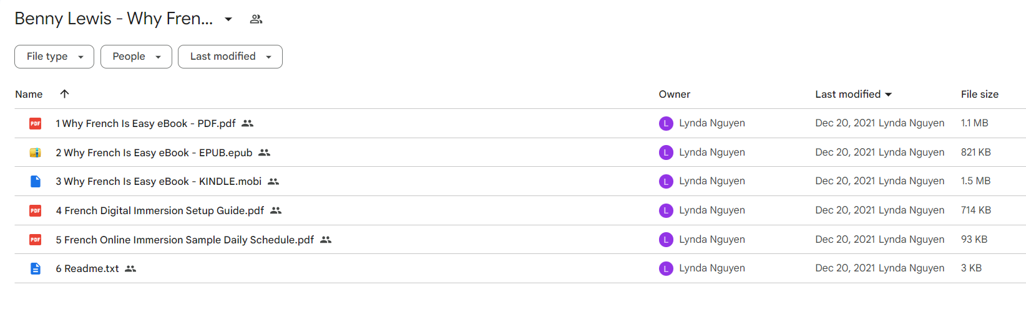Open 5 French Online Immersion Sample Daily Schedule.pdf

[x=185, y=240]
